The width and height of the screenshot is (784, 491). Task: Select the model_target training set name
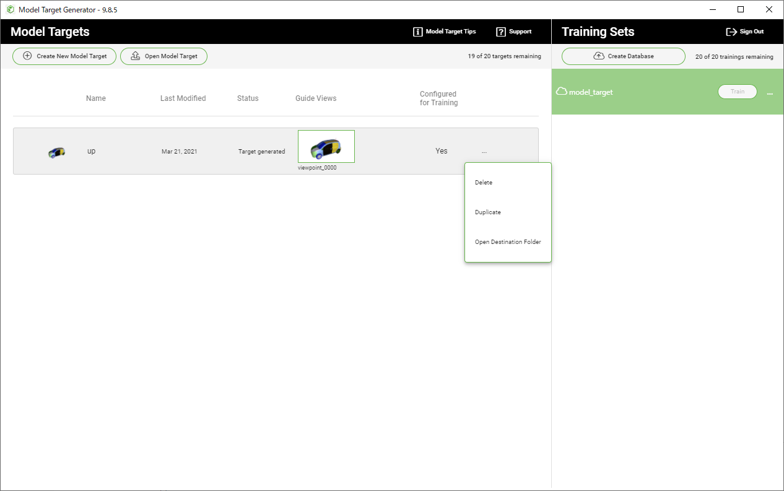click(591, 92)
